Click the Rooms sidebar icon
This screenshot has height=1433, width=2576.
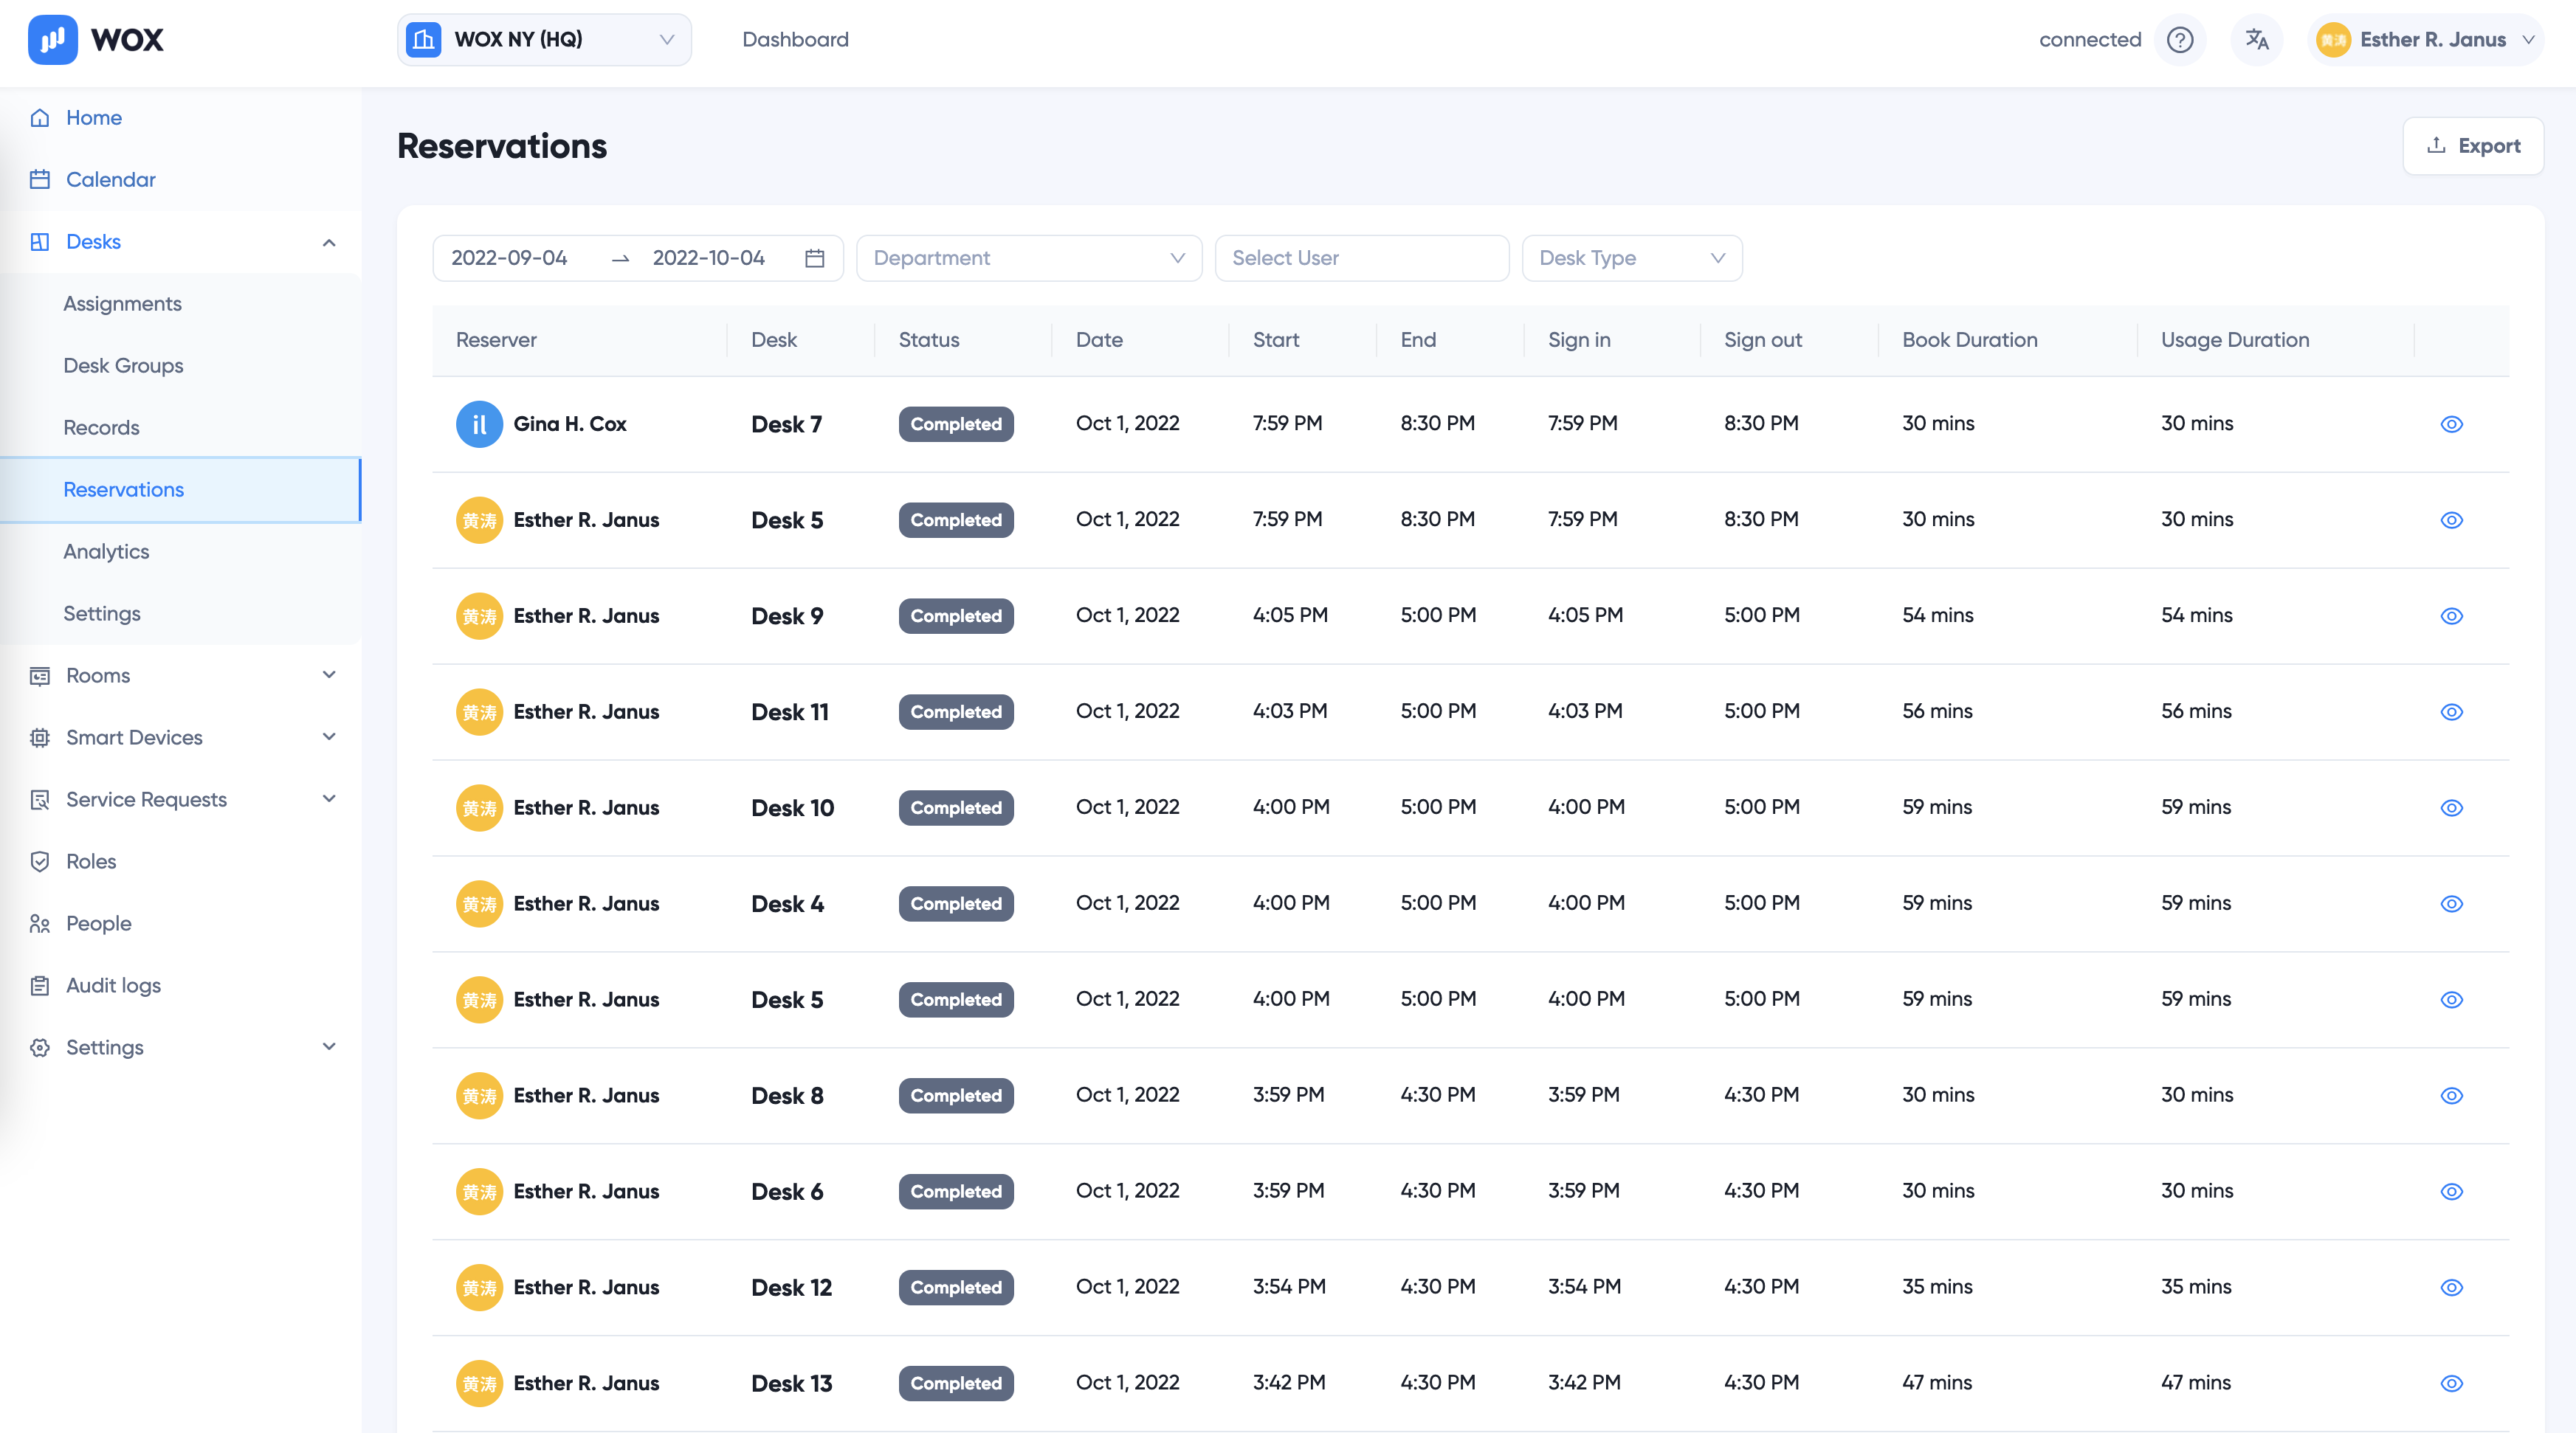40,676
